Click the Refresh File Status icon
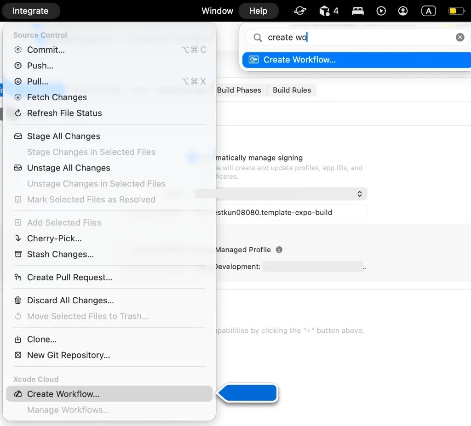 click(18, 113)
